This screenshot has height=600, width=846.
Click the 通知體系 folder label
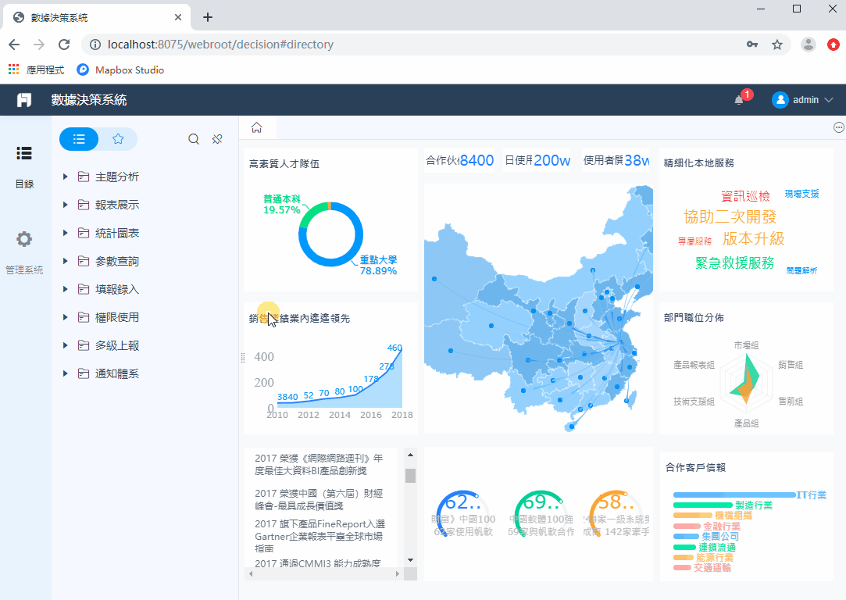click(x=116, y=373)
